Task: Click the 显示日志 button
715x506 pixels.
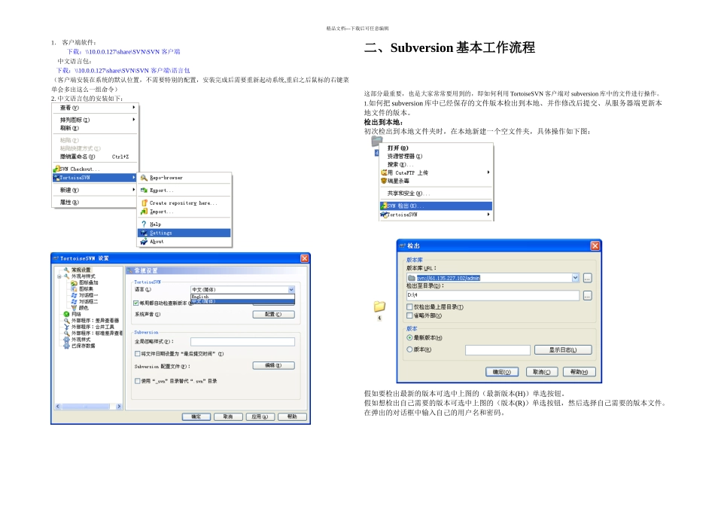Action: (x=563, y=350)
